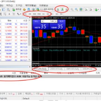Toggle the 시스템트레이딩 AutoTrading button
This screenshot has width=101, height=101.
tap(45, 9)
